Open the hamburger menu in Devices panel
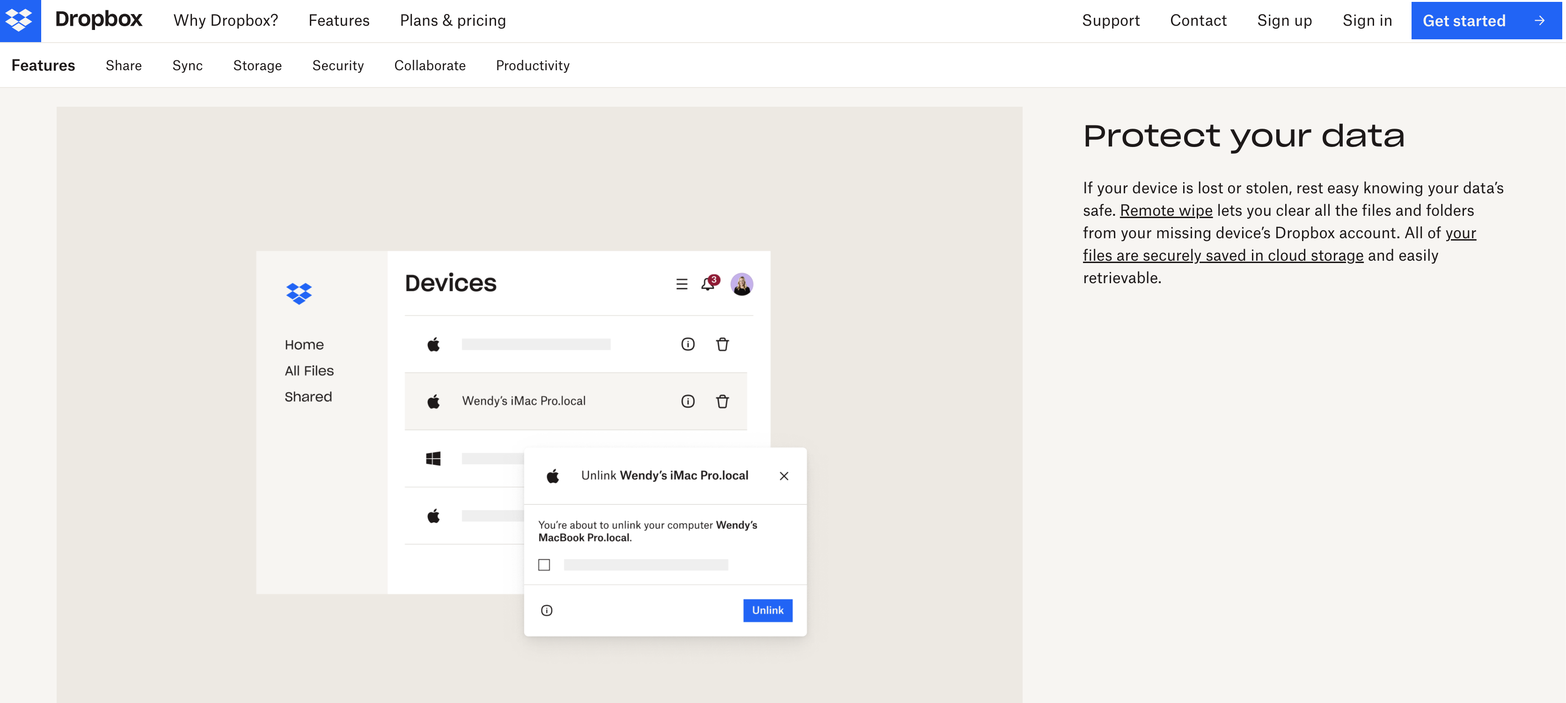 tap(681, 284)
